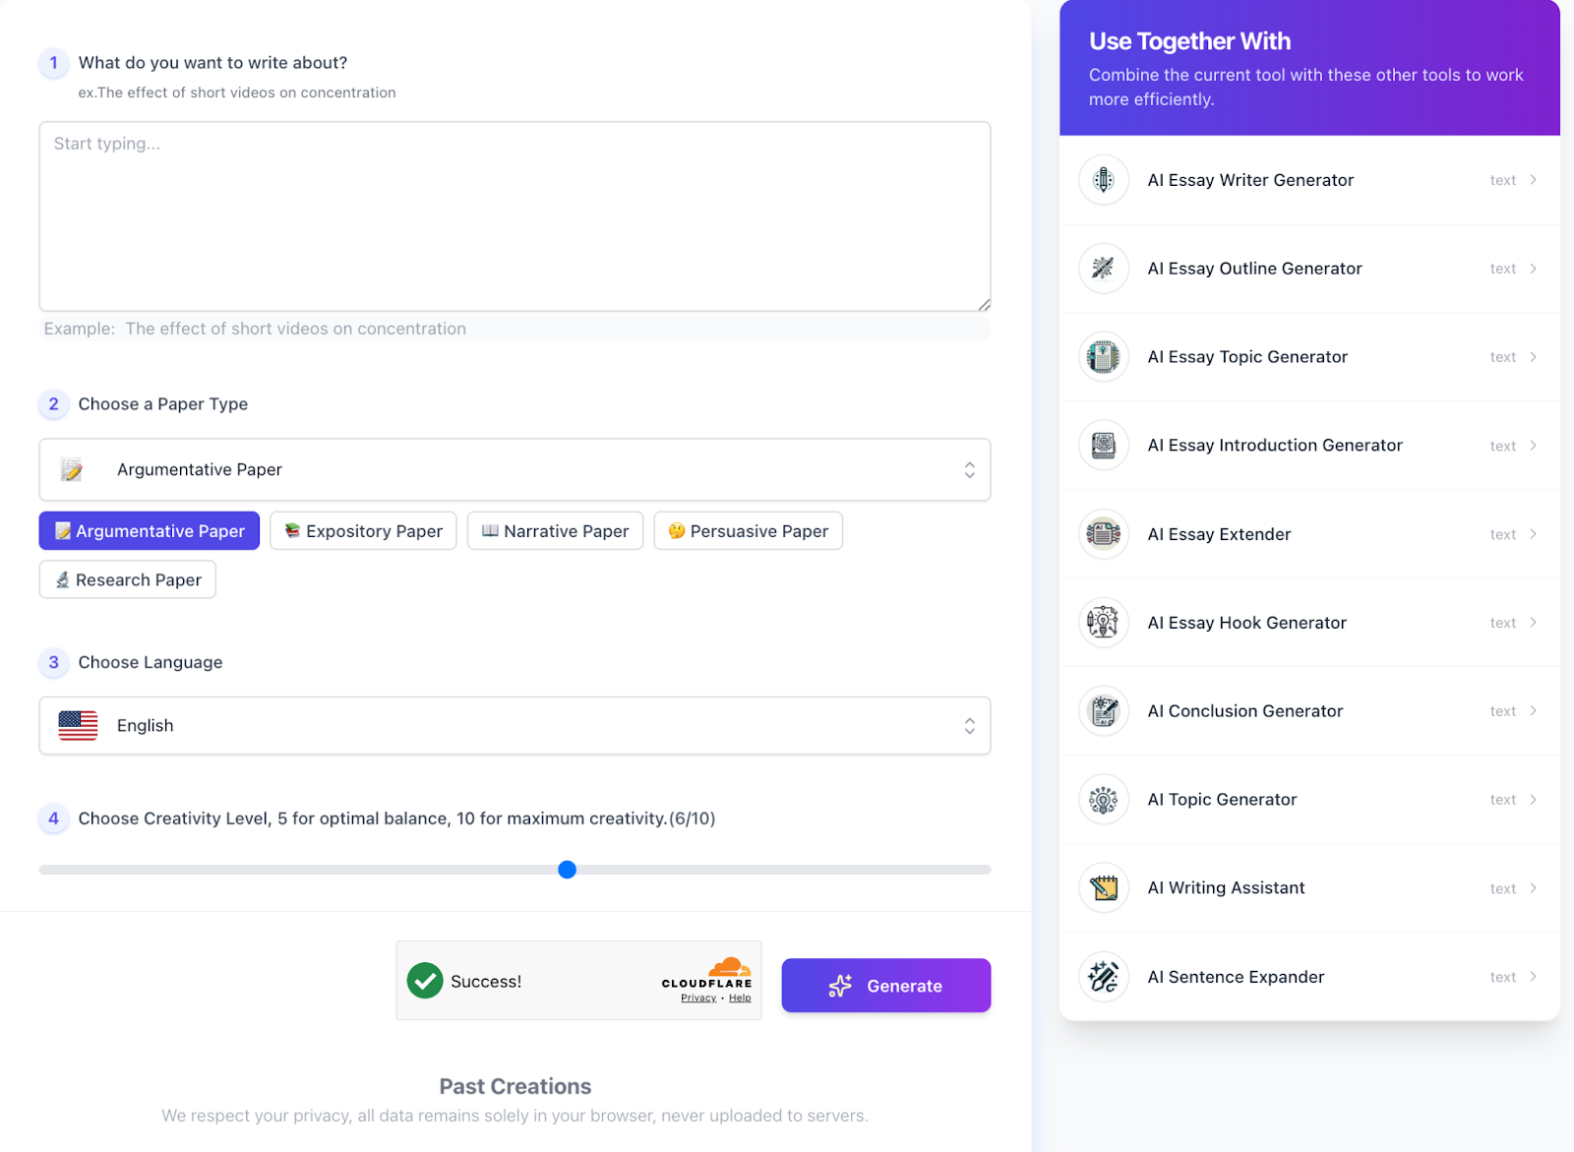Open the Cloudflare Privacy link
Screen dimensions: 1574x1152
tap(697, 997)
